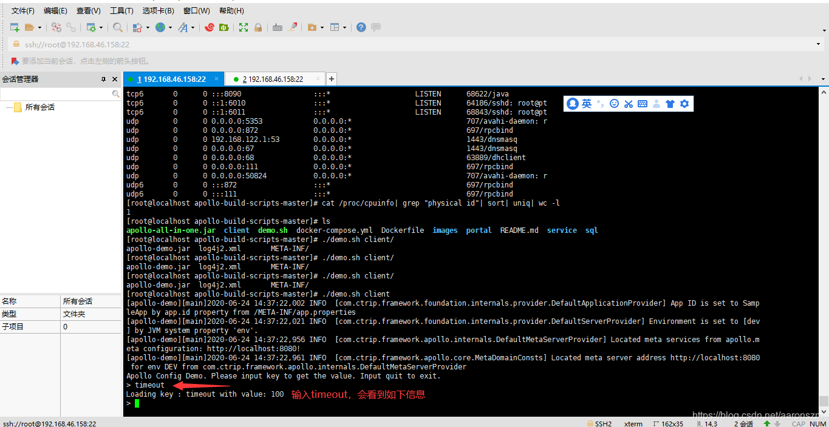Expand the new folder dropdown arrow
Image resolution: width=829 pixels, height=427 pixels.
[322, 27]
